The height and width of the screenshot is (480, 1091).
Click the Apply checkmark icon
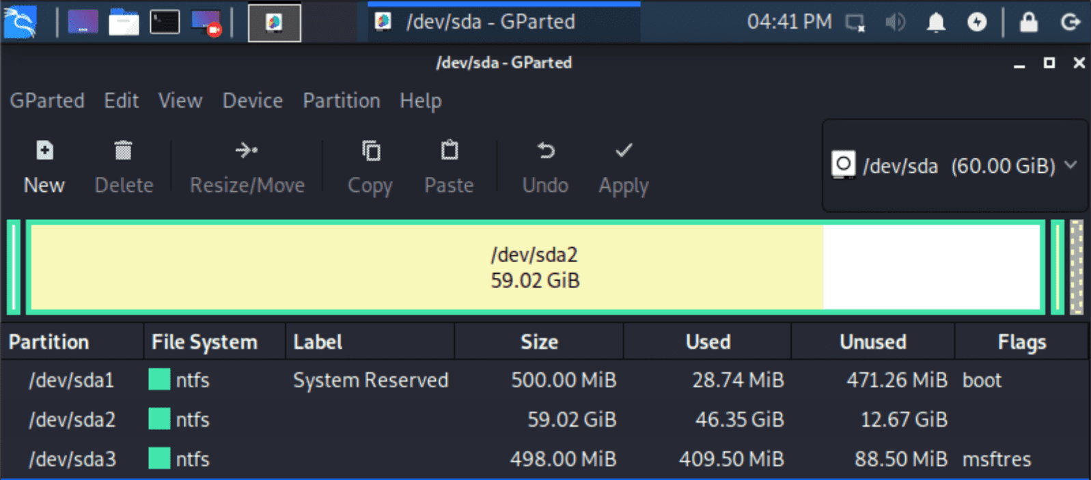click(x=624, y=150)
